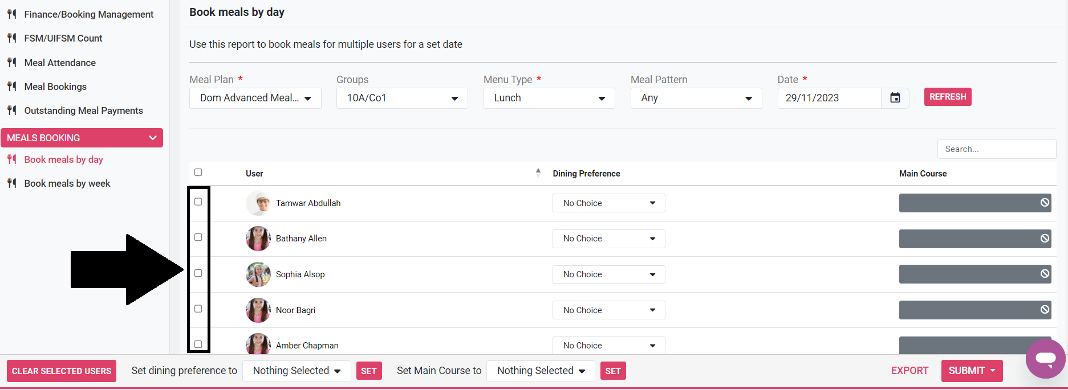Click the cutlery icon beside FSM/UIFSM Count
The height and width of the screenshot is (390, 1068).
[x=12, y=38]
